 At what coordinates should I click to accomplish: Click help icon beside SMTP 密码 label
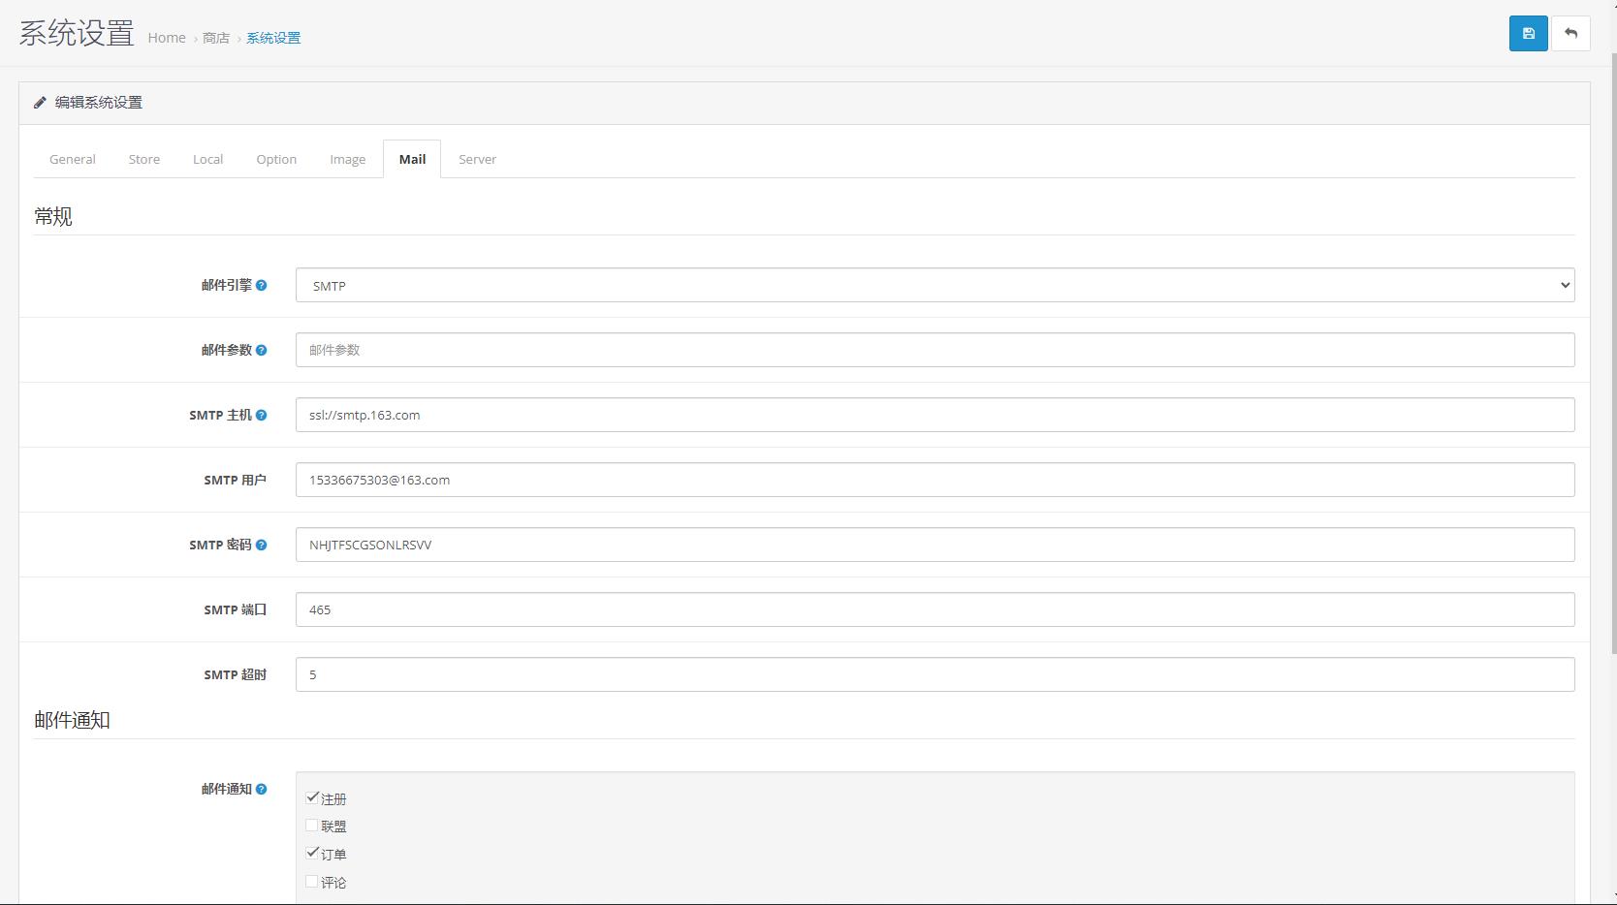point(261,546)
